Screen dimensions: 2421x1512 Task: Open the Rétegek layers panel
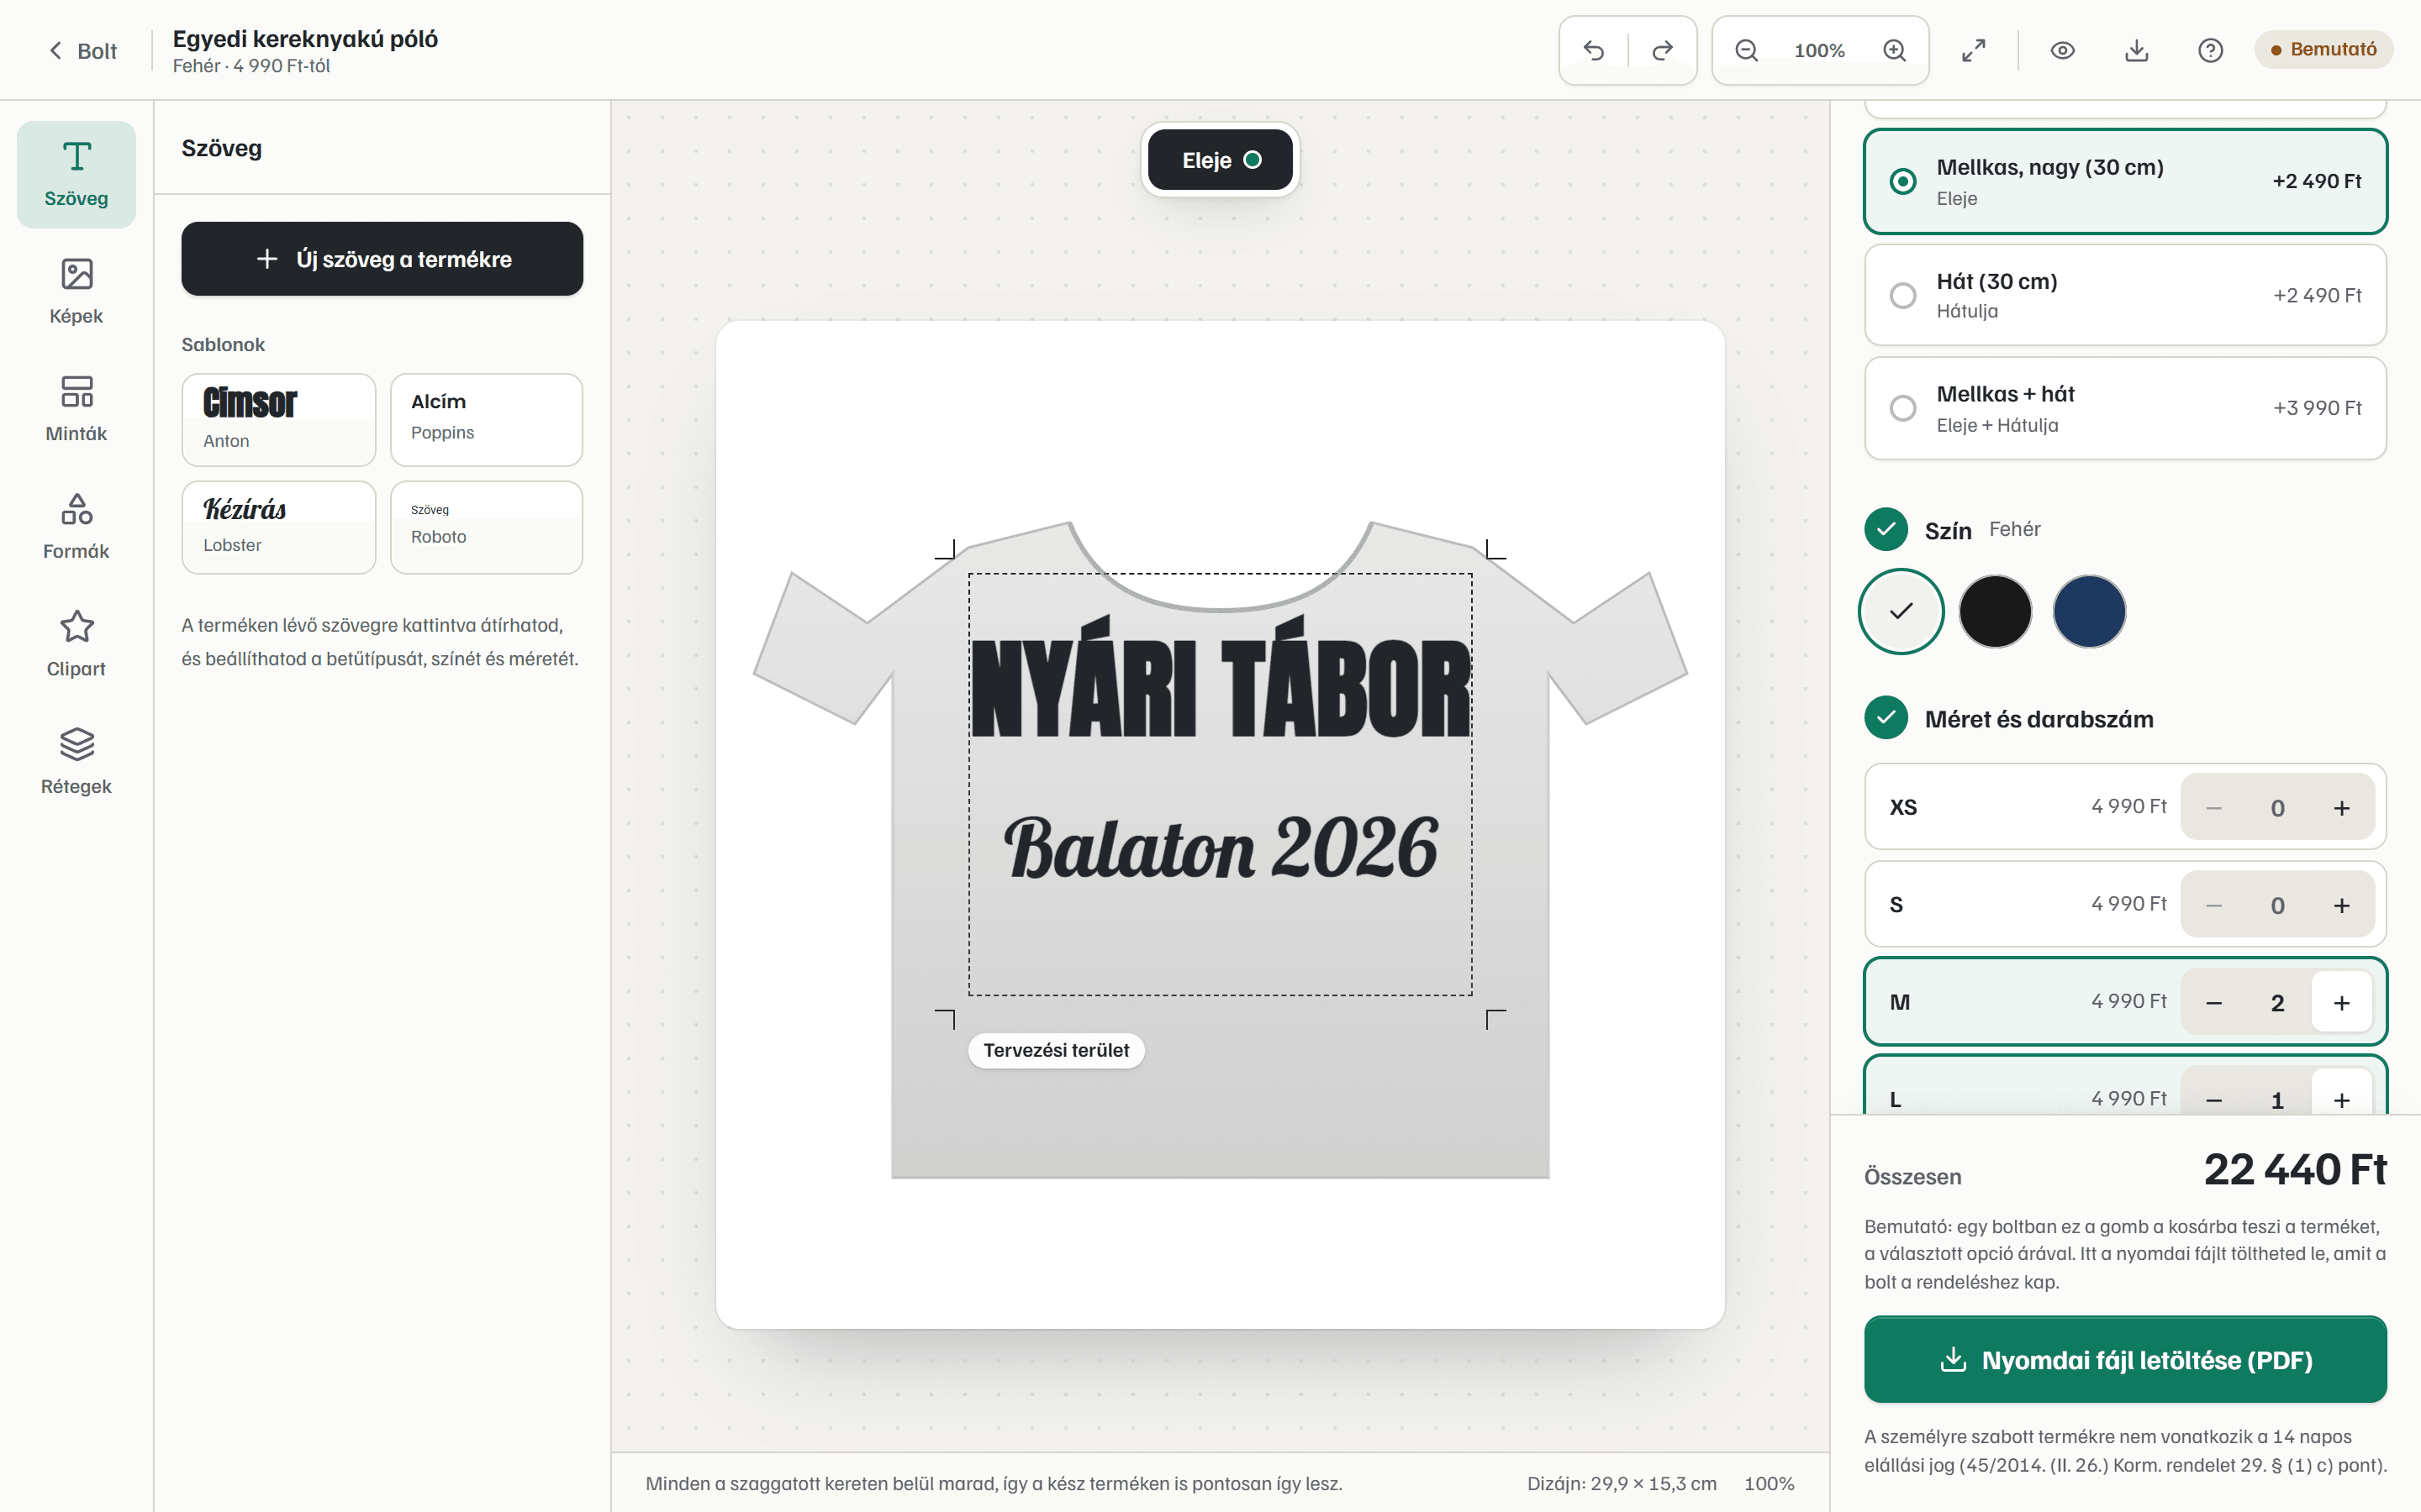click(76, 762)
